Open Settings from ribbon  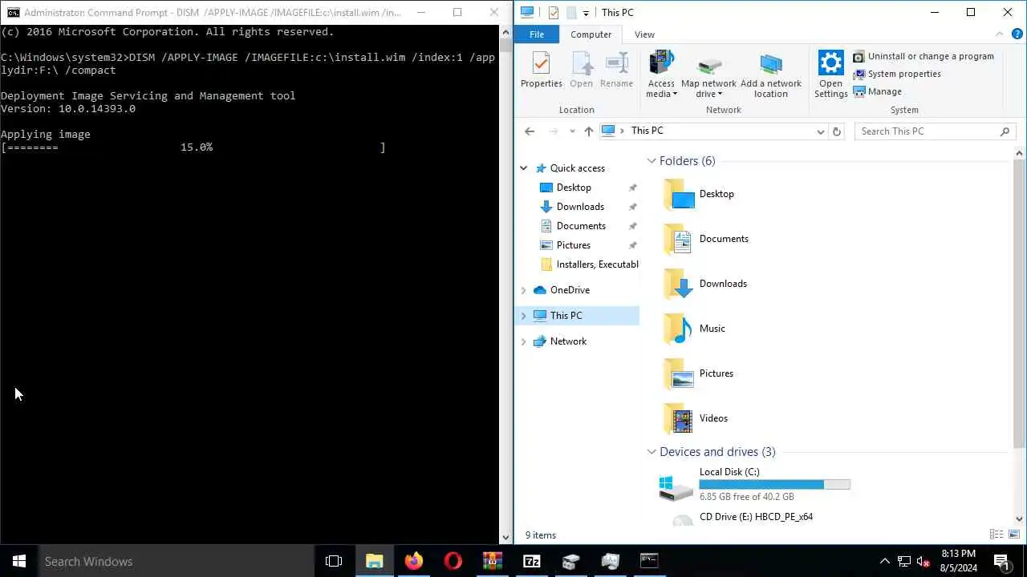coord(830,75)
